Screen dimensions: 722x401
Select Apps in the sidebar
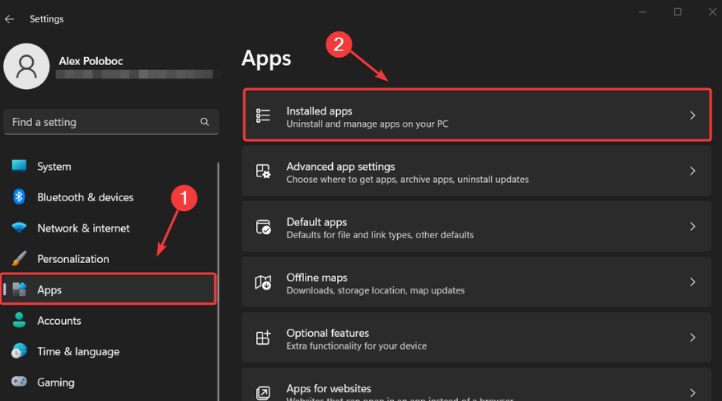pos(108,290)
